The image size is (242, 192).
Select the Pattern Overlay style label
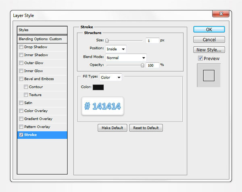coord(37,127)
